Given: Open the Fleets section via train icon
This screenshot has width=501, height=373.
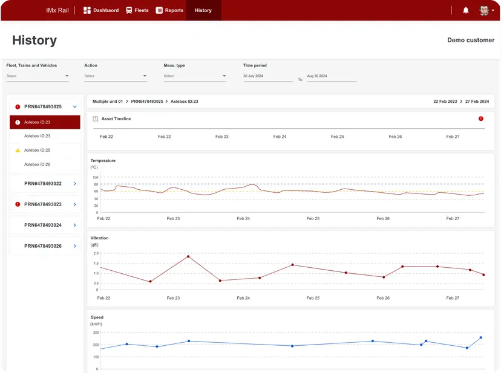Looking at the screenshot, I should click(x=128, y=10).
